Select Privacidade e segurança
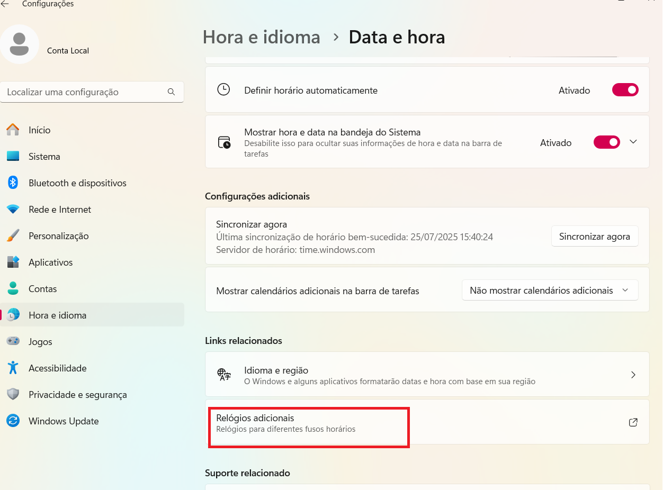The height and width of the screenshot is (490, 663). pyautogui.click(x=78, y=394)
